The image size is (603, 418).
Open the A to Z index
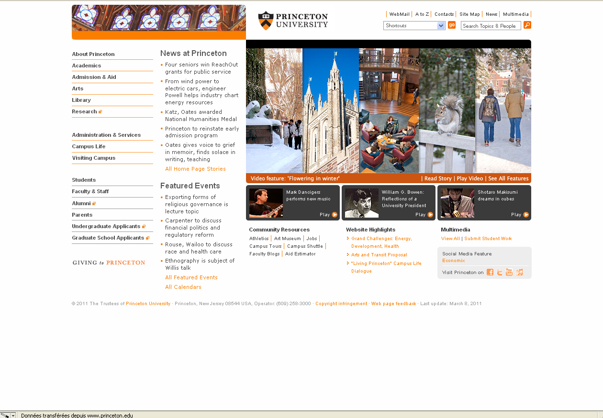[x=422, y=14]
